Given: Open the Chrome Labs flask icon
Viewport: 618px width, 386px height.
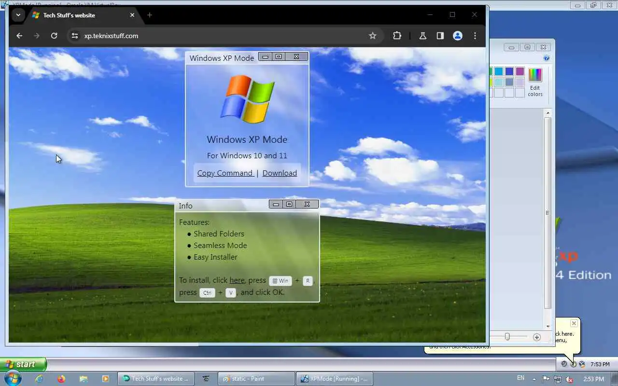Looking at the screenshot, I should [x=422, y=36].
